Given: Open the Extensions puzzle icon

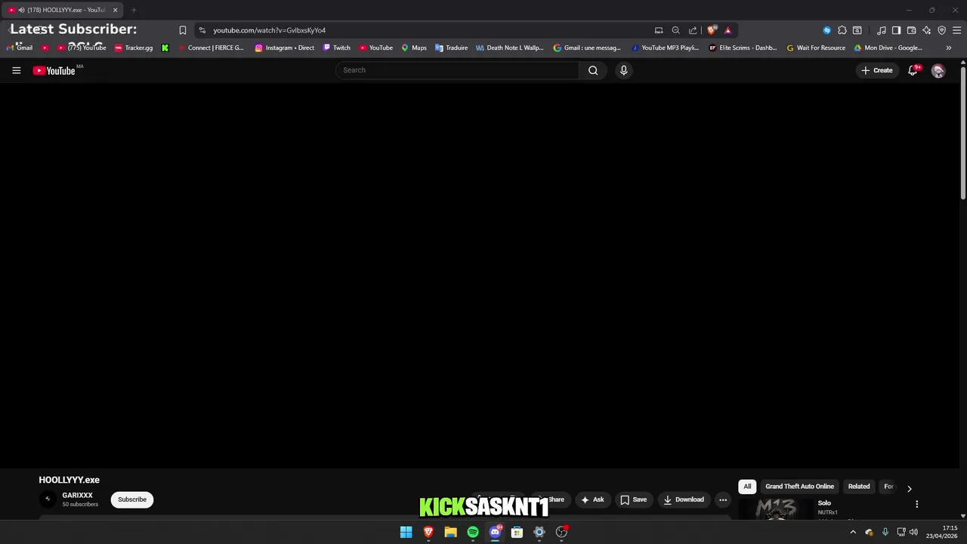Looking at the screenshot, I should click(x=842, y=30).
